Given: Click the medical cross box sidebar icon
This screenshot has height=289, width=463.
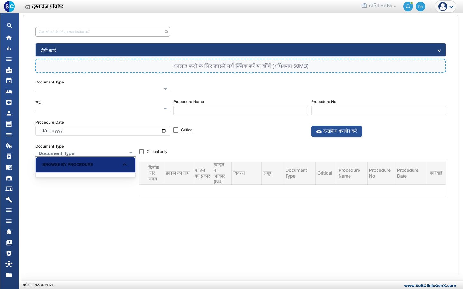Looking at the screenshot, I should point(9,102).
